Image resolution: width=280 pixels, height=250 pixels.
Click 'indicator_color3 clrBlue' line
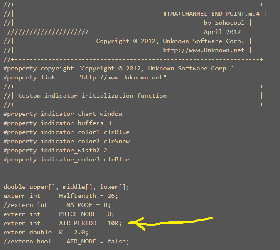[66, 159]
